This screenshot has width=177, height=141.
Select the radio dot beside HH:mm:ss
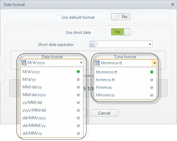(152, 95)
